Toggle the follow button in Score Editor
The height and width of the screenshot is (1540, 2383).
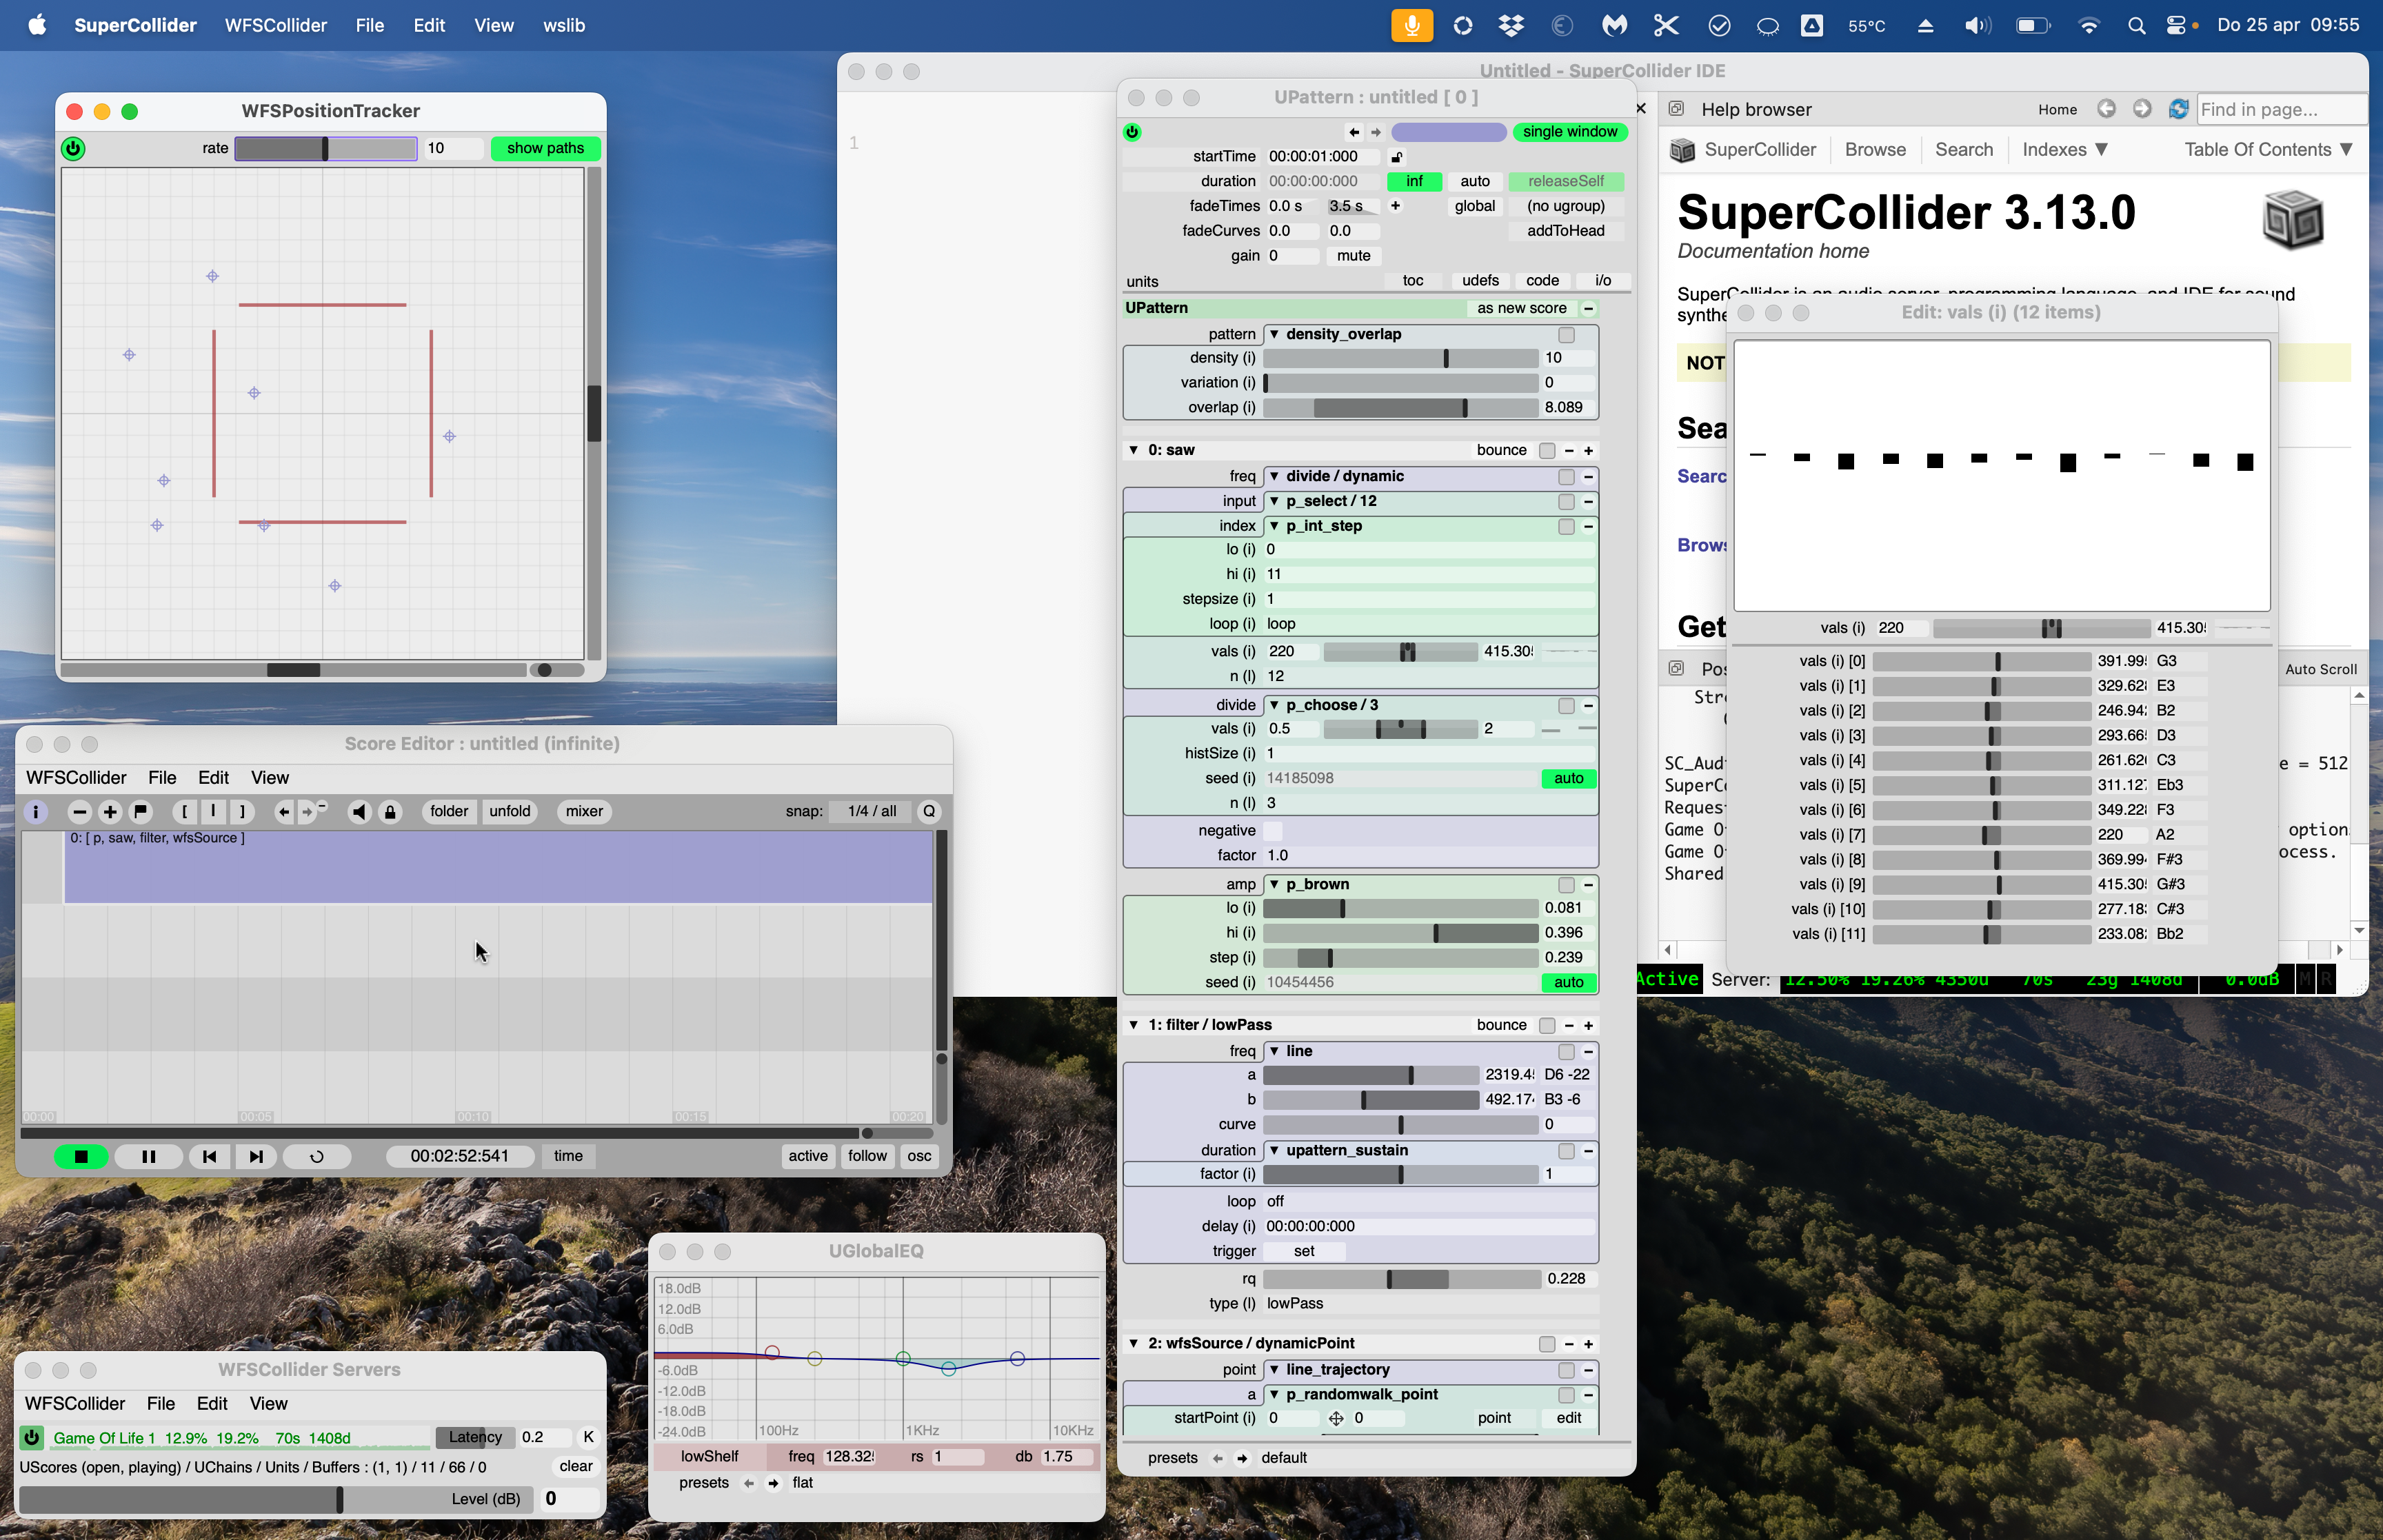click(x=867, y=1156)
